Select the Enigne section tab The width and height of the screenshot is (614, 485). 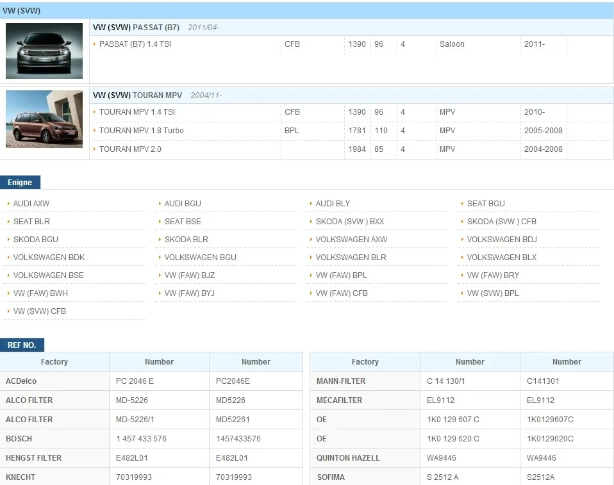click(20, 183)
